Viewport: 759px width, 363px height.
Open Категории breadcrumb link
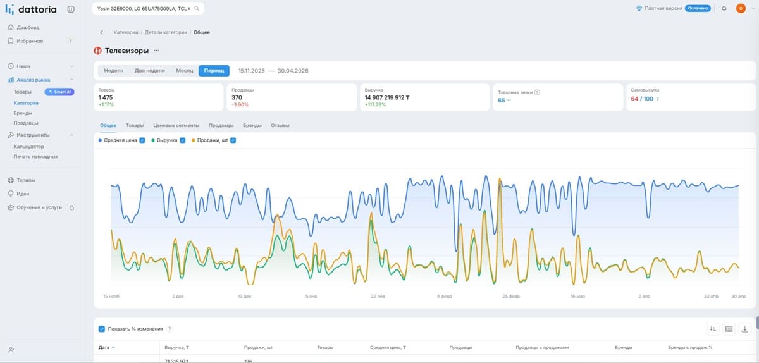pyautogui.click(x=125, y=32)
